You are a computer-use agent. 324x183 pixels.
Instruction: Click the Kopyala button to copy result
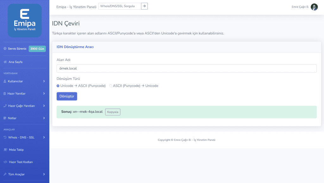click(x=113, y=112)
